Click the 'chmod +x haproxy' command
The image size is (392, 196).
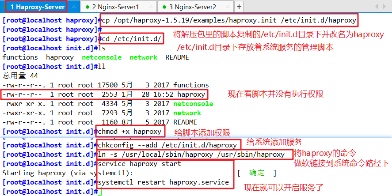point(129,132)
